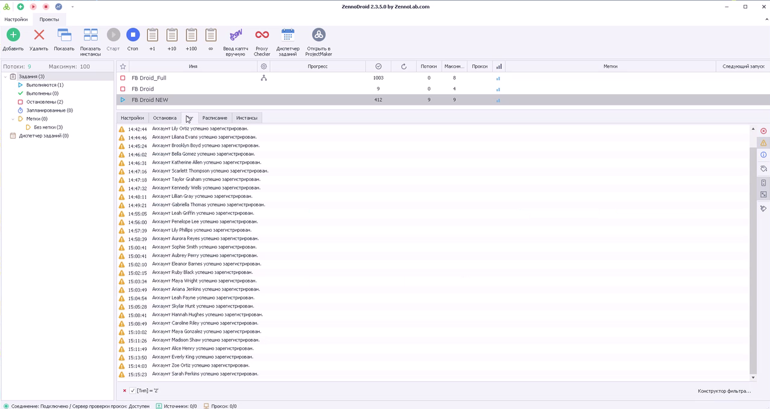Open the quick access toolbar dropdown arrow

pyautogui.click(x=72, y=7)
